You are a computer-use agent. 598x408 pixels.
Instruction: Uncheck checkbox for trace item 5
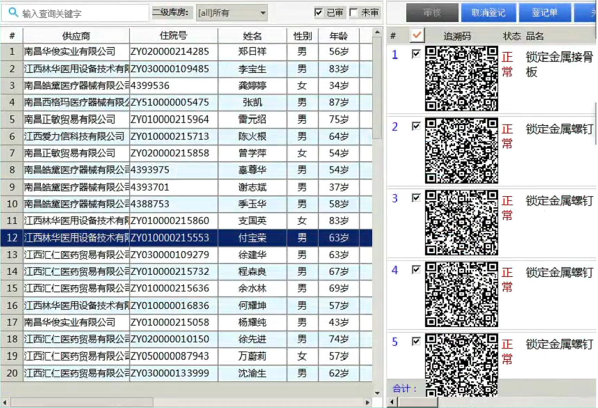pos(416,341)
